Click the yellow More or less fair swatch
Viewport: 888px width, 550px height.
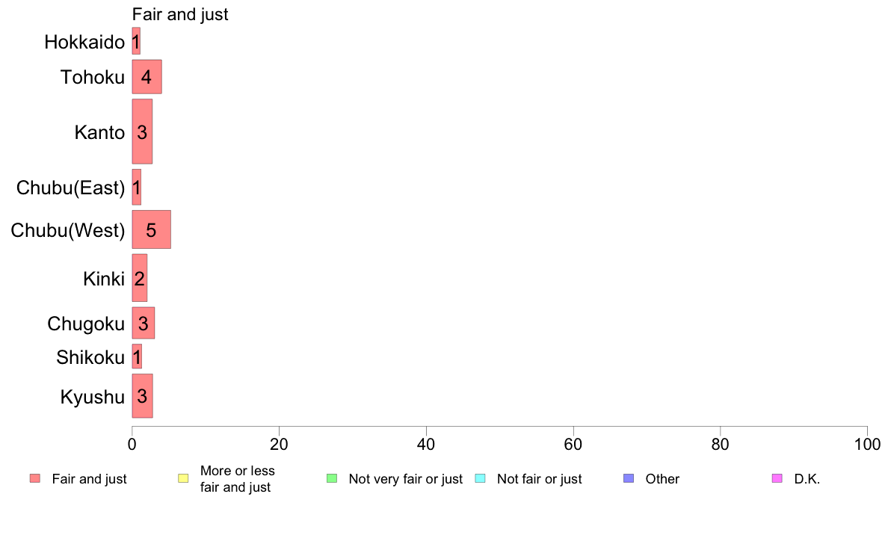click(x=183, y=478)
